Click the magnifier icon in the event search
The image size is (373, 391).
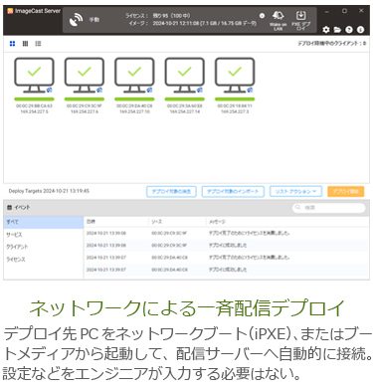tap(298, 207)
